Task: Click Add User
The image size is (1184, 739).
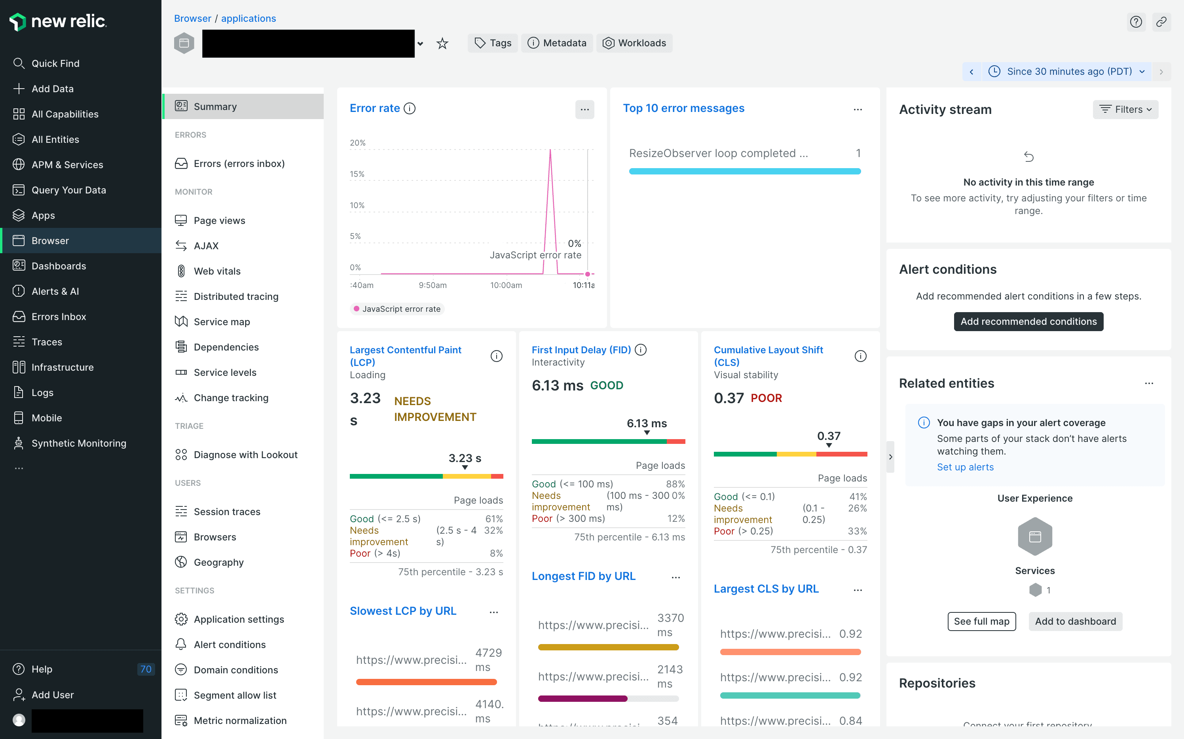Action: point(43,695)
